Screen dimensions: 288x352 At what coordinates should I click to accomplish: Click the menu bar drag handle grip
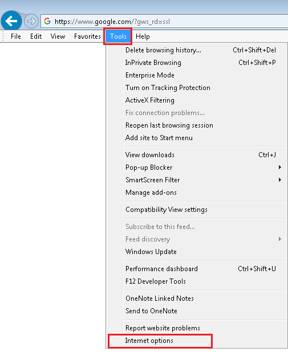(x=3, y=36)
